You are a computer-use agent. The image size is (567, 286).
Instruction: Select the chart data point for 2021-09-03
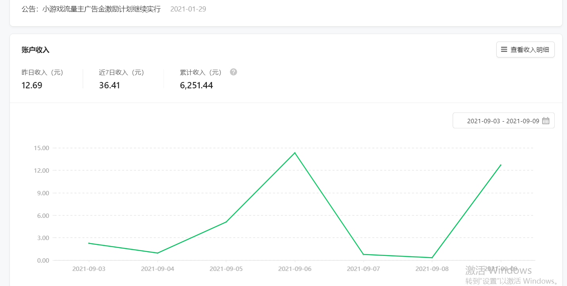(89, 243)
